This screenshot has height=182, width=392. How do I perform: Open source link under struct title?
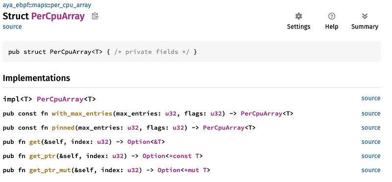(x=12, y=27)
